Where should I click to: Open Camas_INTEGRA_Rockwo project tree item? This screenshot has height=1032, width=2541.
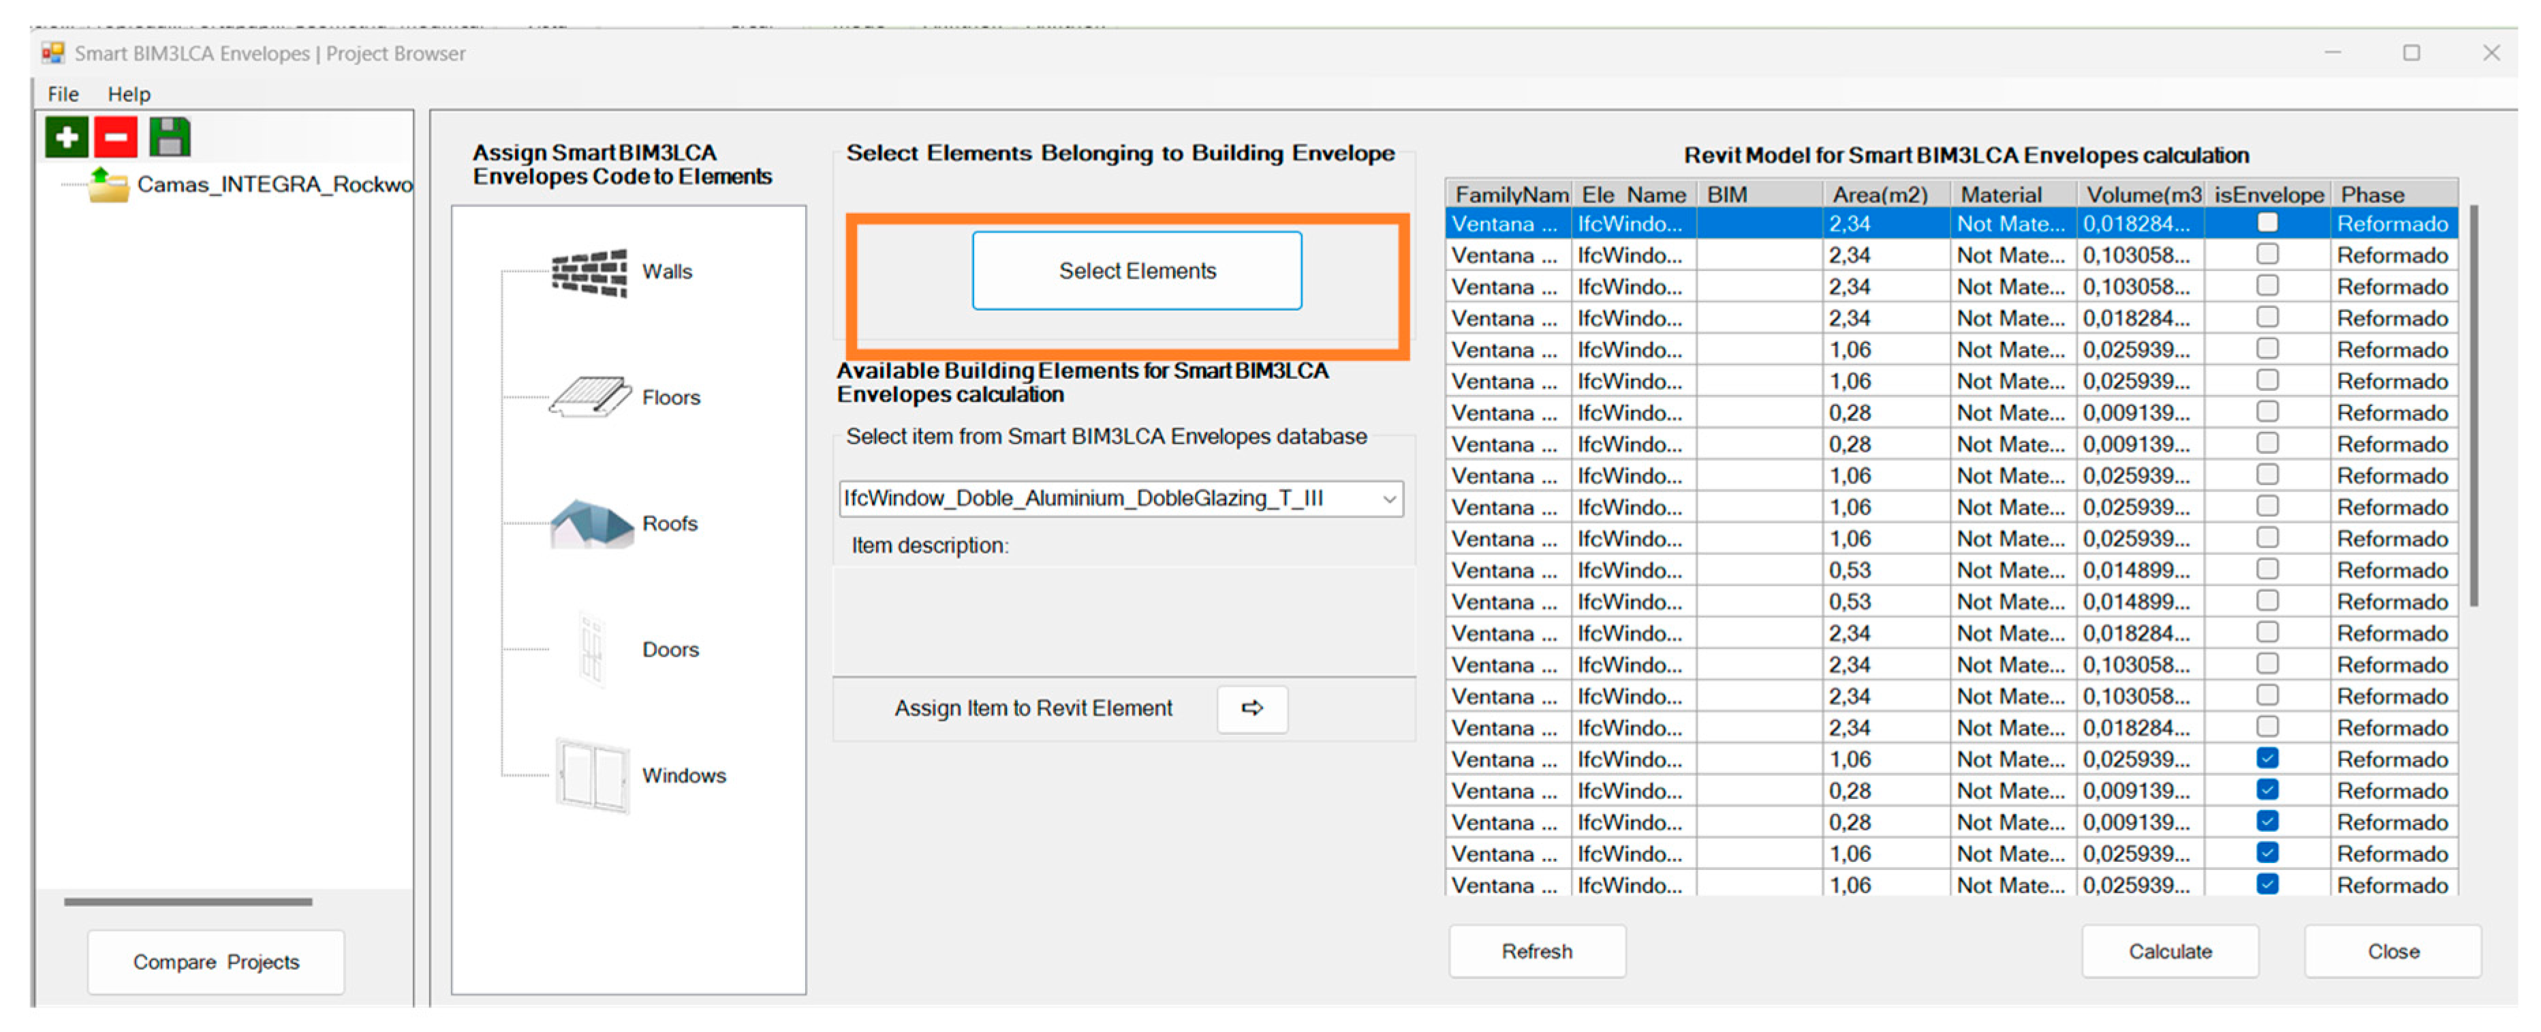coord(273,185)
